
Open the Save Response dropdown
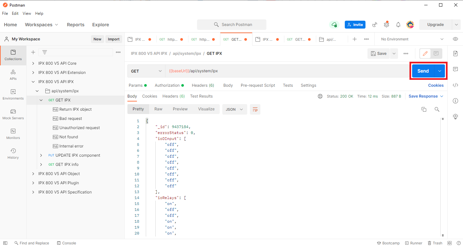click(x=426, y=96)
